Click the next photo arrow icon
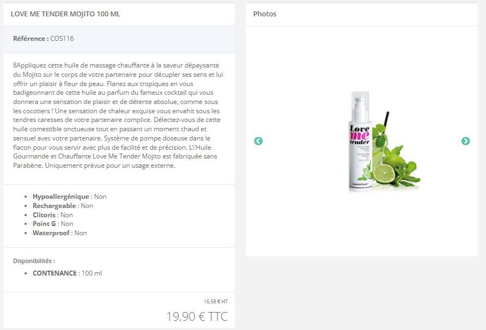The width and height of the screenshot is (486, 330). point(465,141)
